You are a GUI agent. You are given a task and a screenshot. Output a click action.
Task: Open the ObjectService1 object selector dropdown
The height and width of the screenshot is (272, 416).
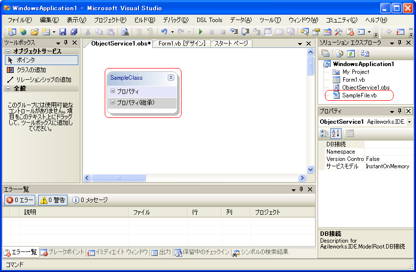pos(409,122)
